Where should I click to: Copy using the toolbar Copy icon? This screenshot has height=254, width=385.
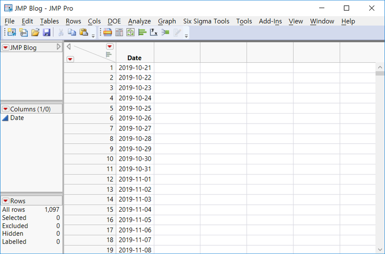point(72,32)
